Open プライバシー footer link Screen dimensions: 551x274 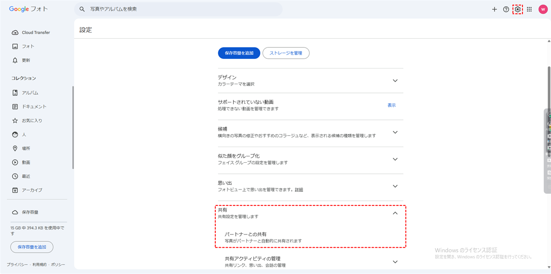click(x=17, y=265)
